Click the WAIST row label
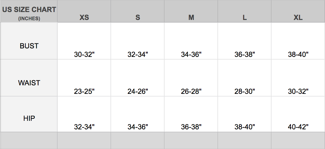This screenshot has width=325, height=149. click(29, 83)
